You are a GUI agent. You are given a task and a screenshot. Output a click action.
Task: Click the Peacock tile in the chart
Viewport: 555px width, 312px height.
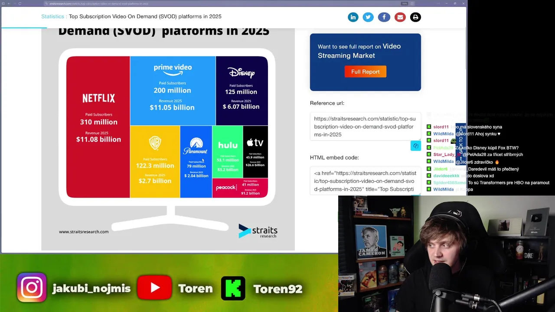[240, 188]
